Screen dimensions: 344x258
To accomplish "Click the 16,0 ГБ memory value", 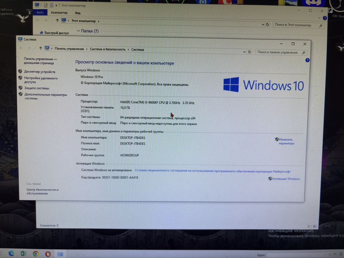I will (x=125, y=108).
